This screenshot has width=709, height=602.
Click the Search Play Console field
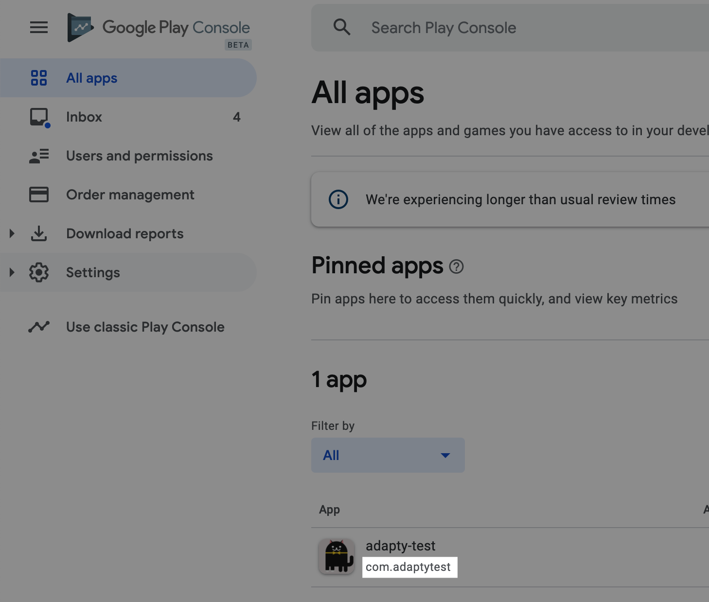510,28
